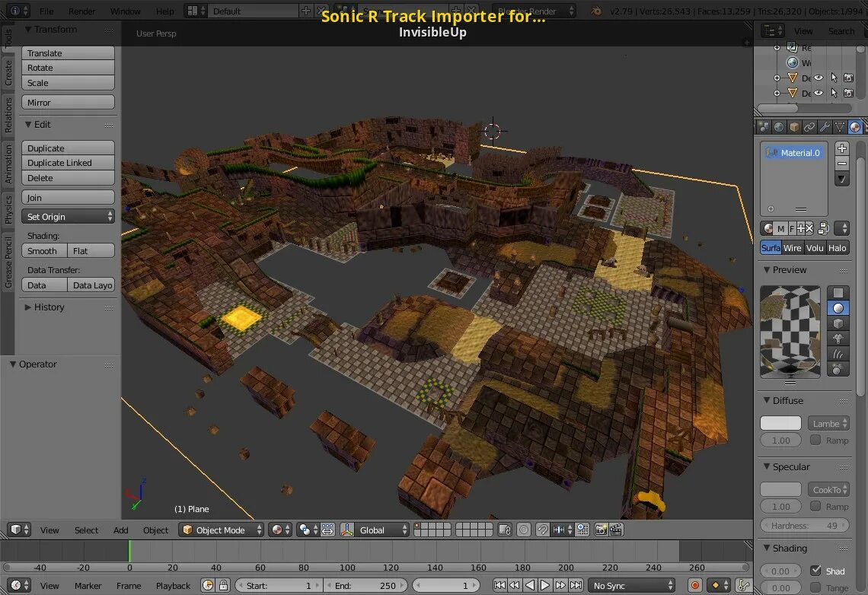Open the Render menu
868x595 pixels.
pyautogui.click(x=81, y=11)
